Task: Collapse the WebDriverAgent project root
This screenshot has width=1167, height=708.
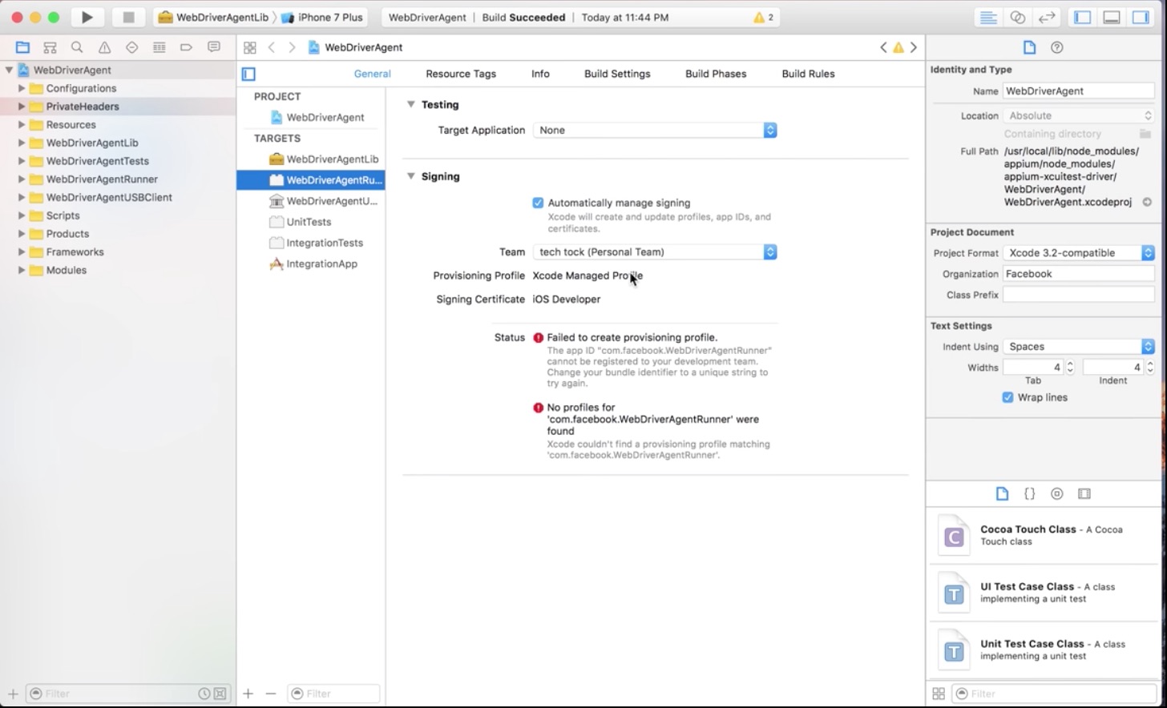Action: [x=9, y=70]
